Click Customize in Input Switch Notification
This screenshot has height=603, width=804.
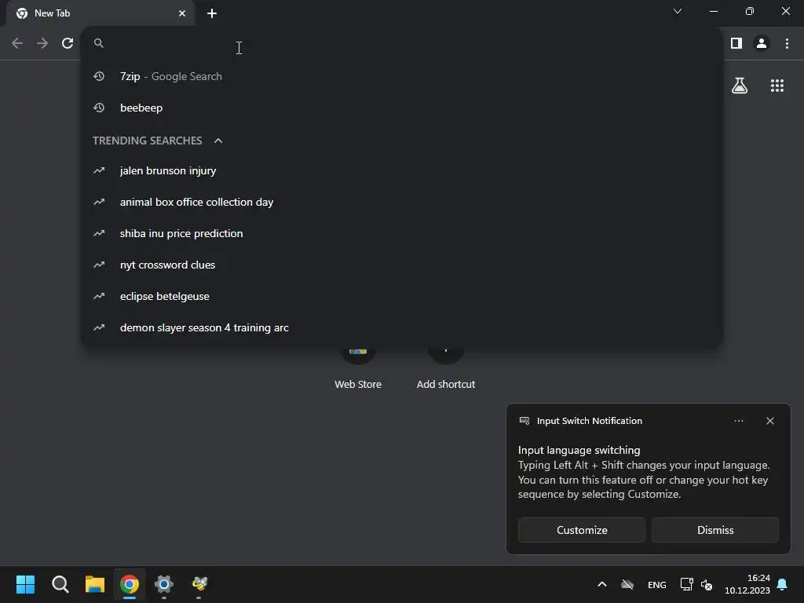(582, 530)
